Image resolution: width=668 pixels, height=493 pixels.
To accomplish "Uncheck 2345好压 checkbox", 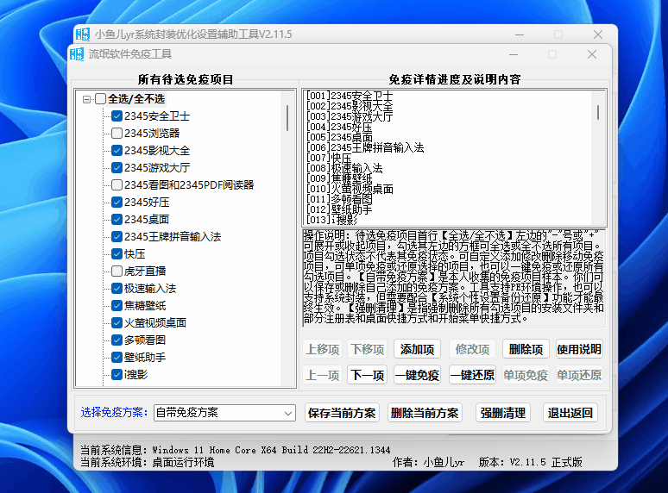I will pos(117,202).
